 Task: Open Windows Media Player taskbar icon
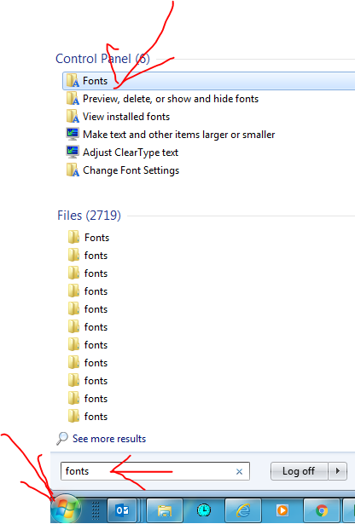click(282, 510)
